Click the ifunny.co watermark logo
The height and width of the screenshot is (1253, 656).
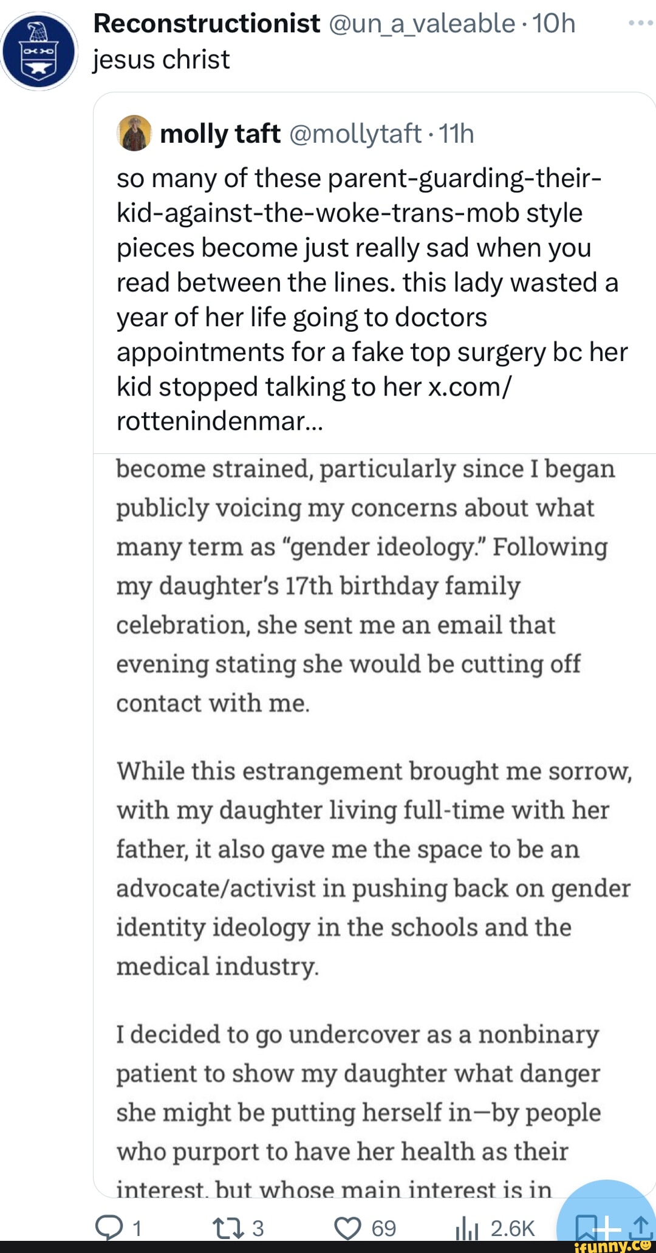[x=613, y=1246]
